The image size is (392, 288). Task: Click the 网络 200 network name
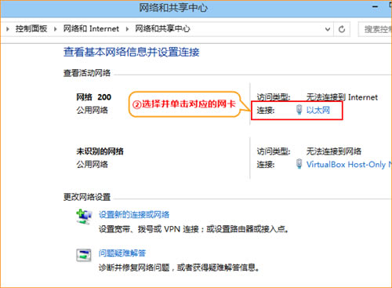[x=93, y=97]
